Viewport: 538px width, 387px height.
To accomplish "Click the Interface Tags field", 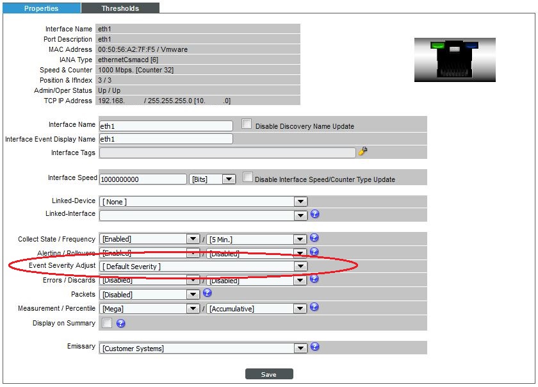I will (x=227, y=152).
